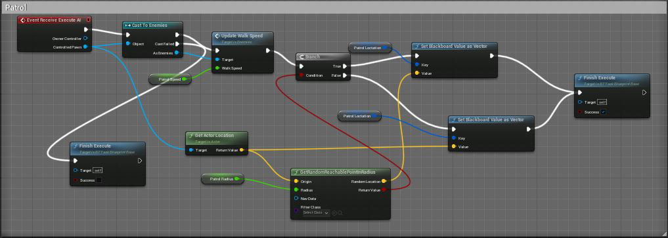Image resolution: width=668 pixels, height=238 pixels.
Task: Click the Object input pin on Cast To Enemies
Action: [x=128, y=44]
